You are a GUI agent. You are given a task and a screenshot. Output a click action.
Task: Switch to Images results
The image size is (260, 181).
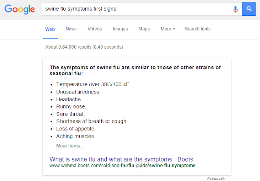[120, 29]
